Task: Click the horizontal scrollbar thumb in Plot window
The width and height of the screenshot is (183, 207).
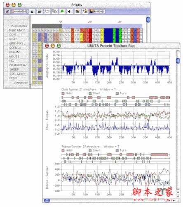Action: click(47, 200)
